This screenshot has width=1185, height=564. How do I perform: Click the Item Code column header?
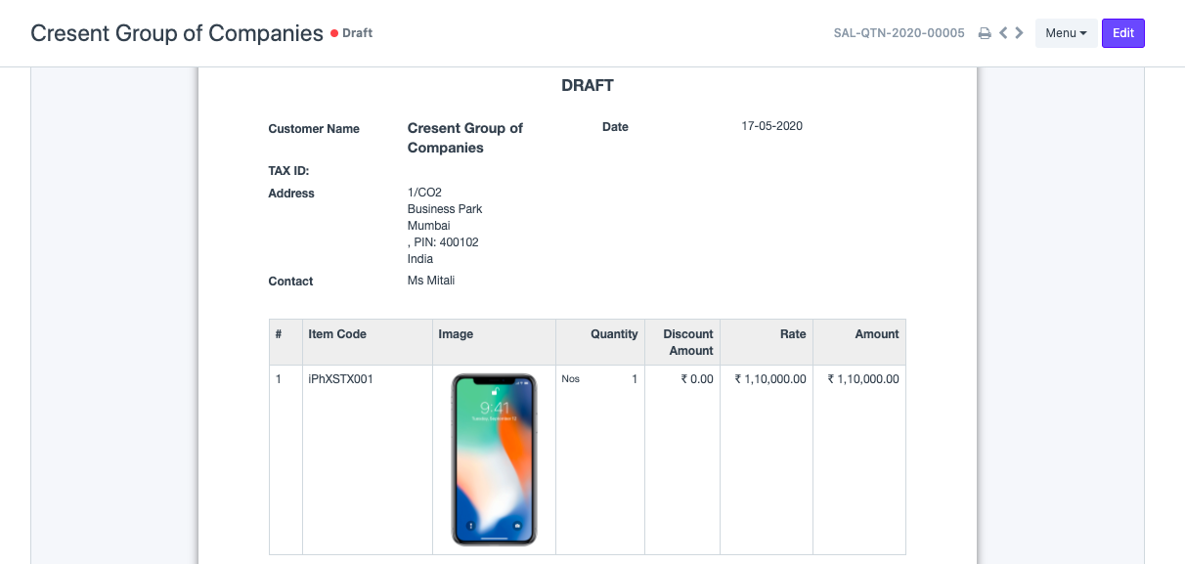(337, 334)
